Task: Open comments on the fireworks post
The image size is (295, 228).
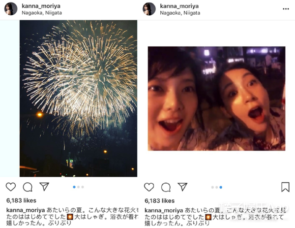Action: (x=28, y=187)
